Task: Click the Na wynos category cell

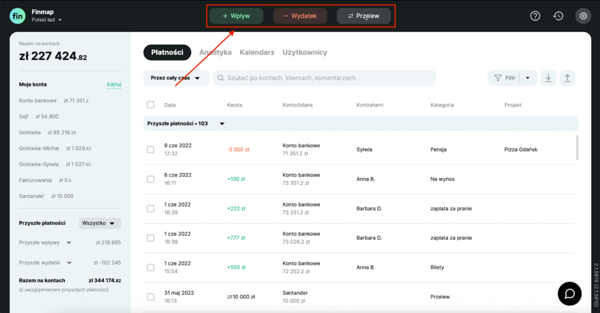Action: pos(442,179)
